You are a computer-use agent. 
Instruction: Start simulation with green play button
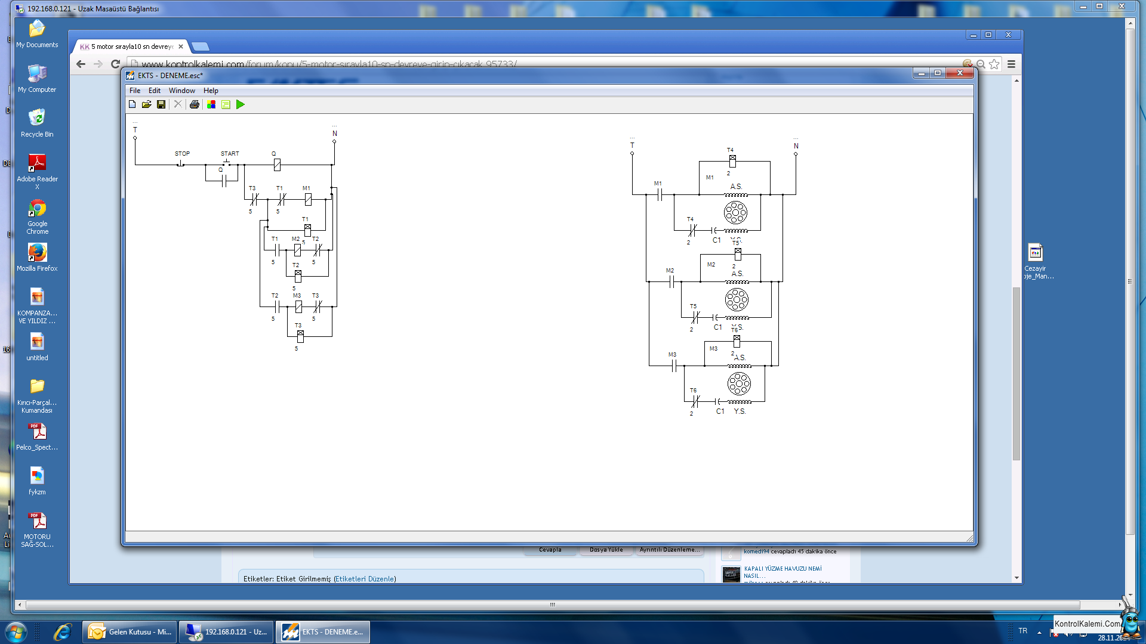[x=241, y=104]
